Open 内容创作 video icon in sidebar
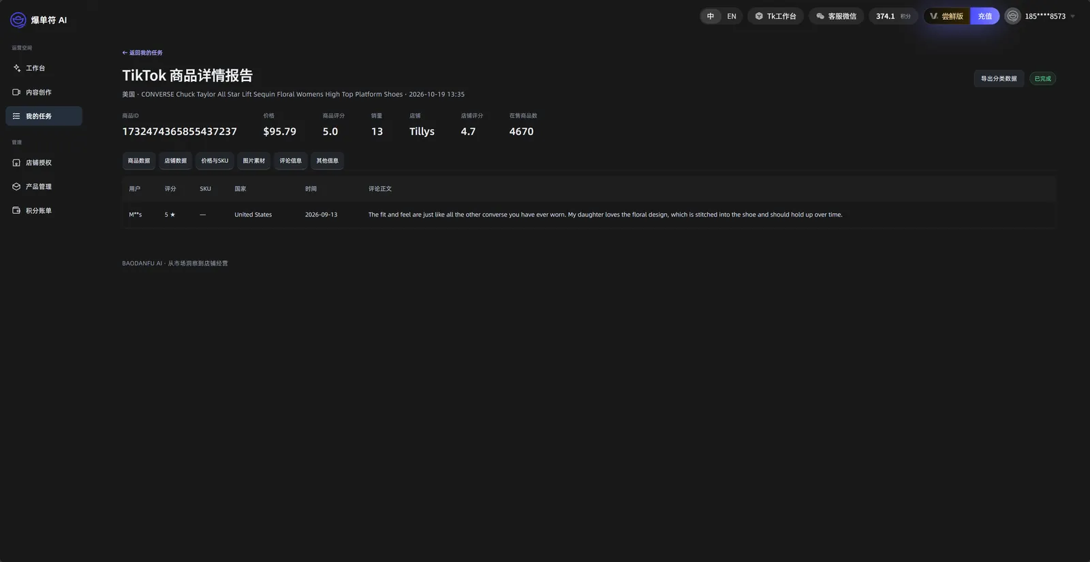1090x562 pixels. tap(16, 92)
